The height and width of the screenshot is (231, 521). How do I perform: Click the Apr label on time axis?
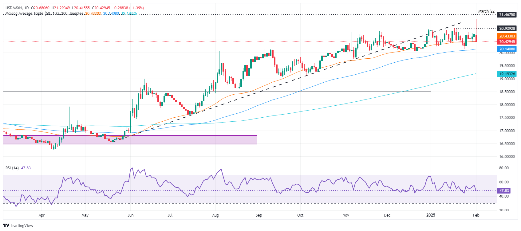pyautogui.click(x=41, y=215)
